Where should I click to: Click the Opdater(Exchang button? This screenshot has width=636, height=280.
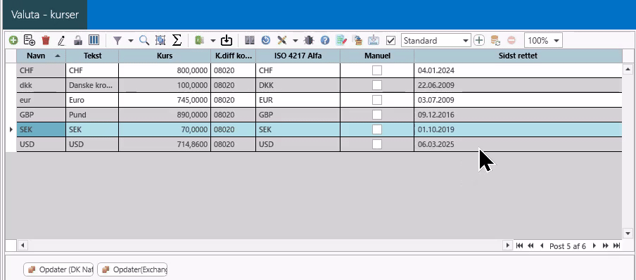132,269
